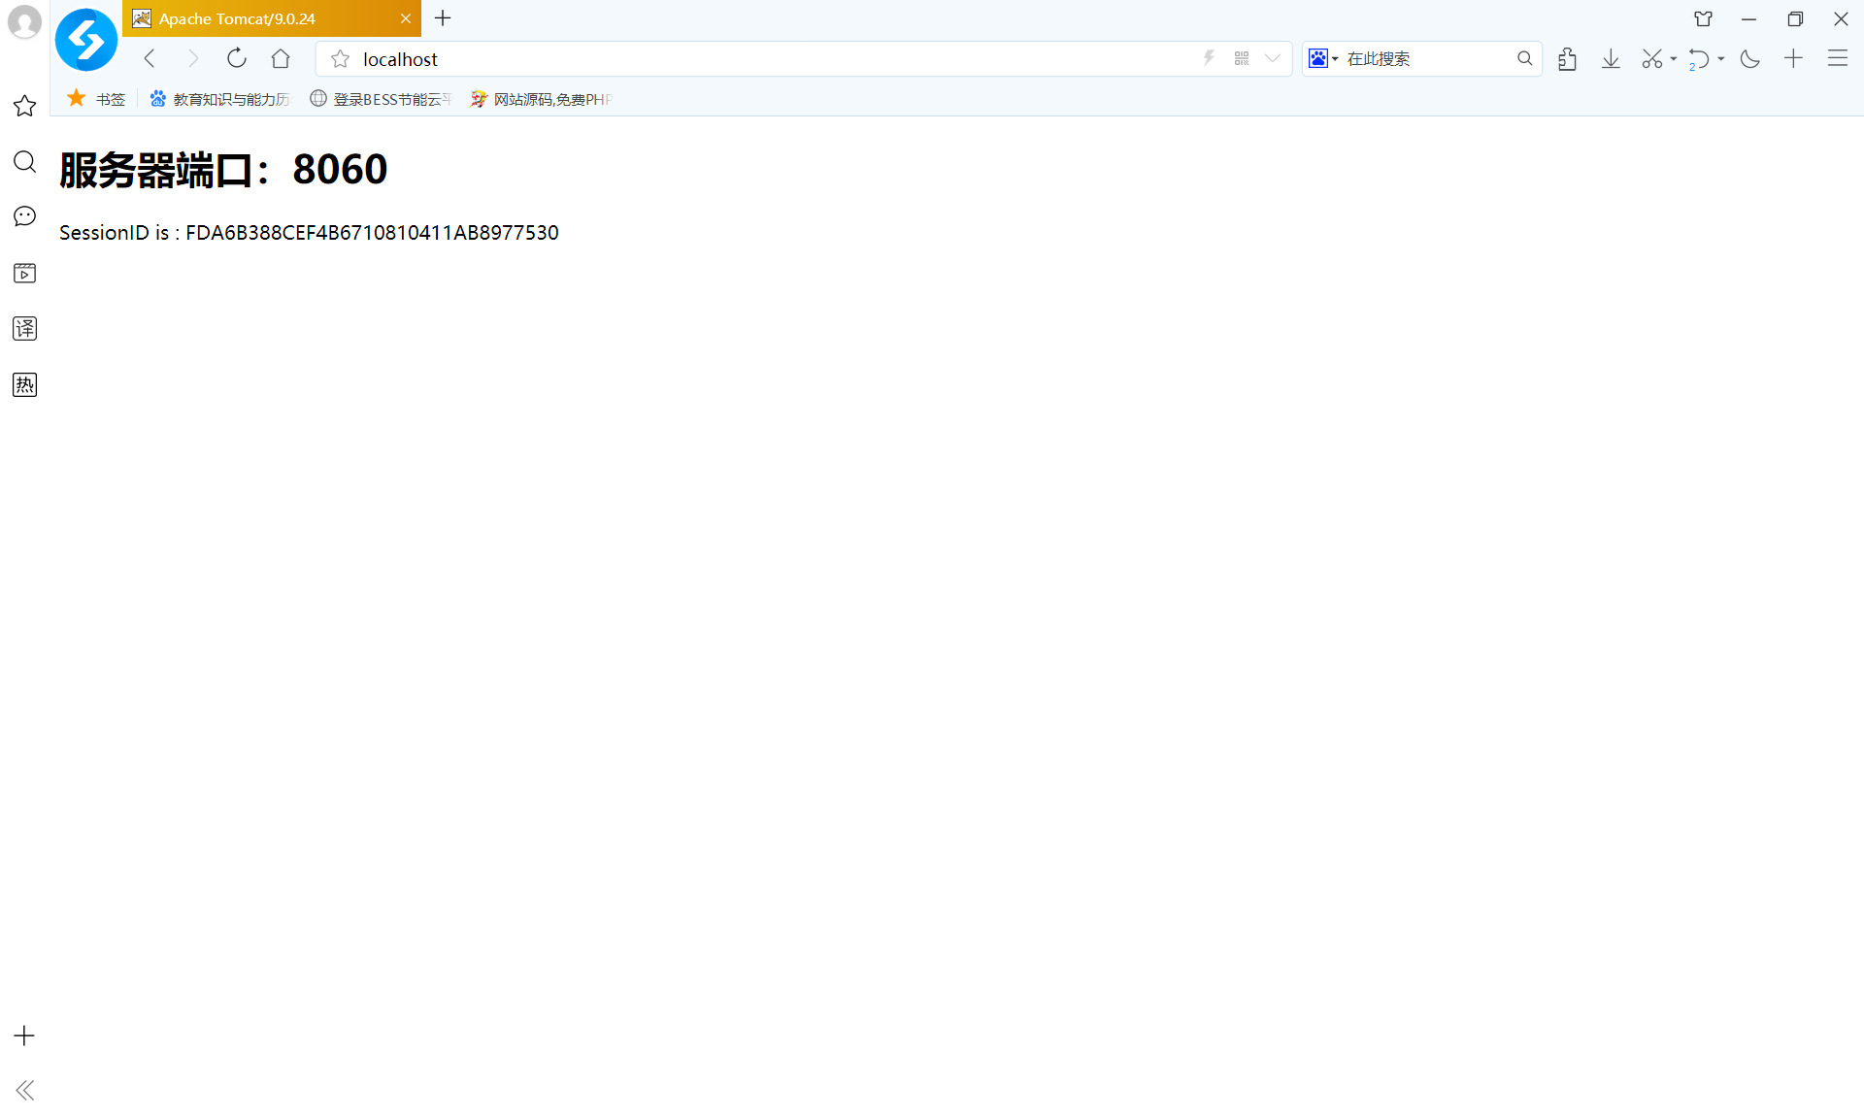Viewport: 1864px width, 1116px height.
Task: Expand the undo closed tabs dropdown arrow
Action: point(1721,58)
